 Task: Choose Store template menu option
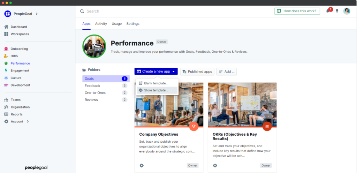(157, 90)
